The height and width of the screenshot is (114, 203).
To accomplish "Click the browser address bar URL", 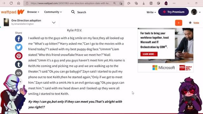I will (70, 3).
